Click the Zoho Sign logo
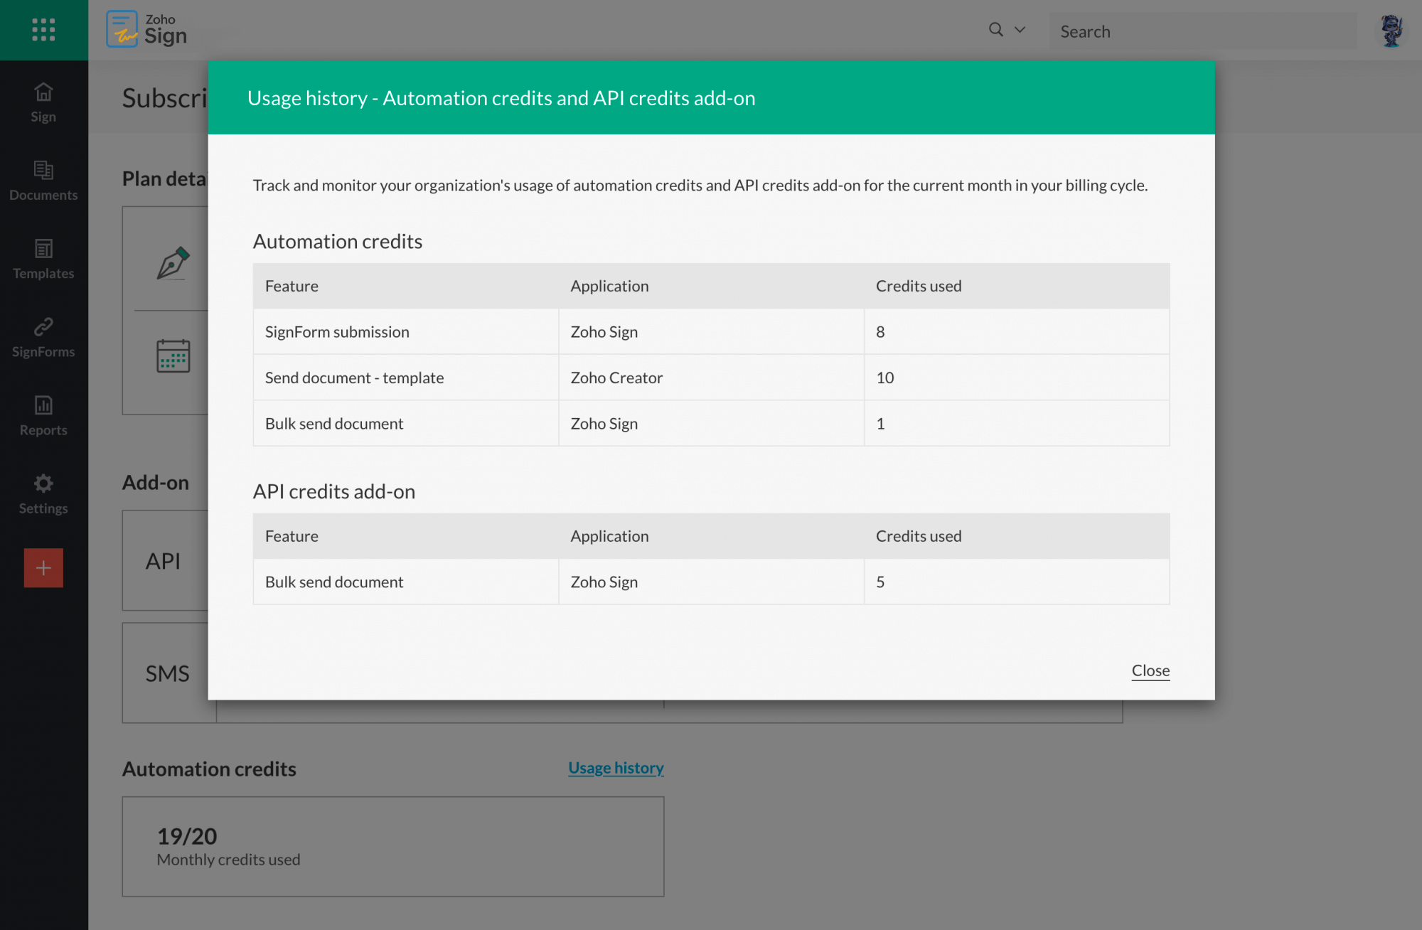 coord(147,30)
